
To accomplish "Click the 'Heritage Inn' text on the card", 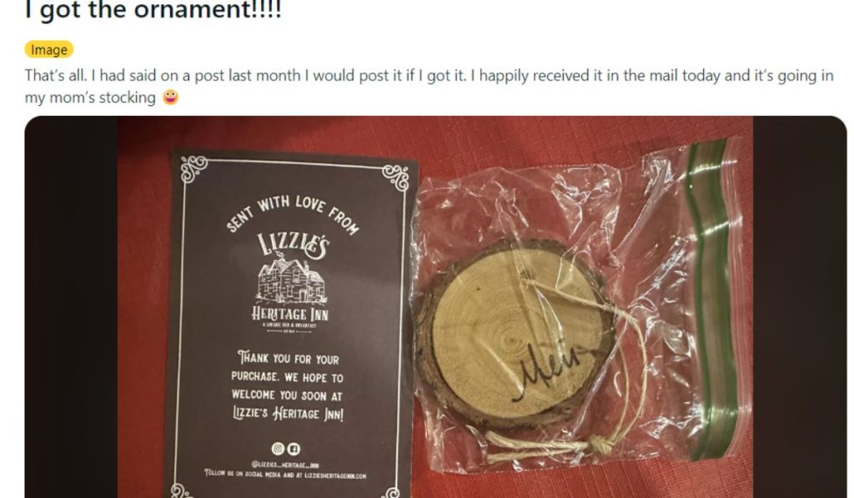I will click(x=290, y=314).
